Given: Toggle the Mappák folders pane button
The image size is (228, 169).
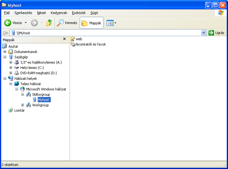Looking at the screenshot, I should (x=92, y=23).
